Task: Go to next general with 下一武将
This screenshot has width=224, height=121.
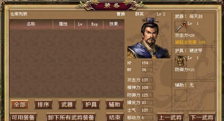Action: pos(202,117)
